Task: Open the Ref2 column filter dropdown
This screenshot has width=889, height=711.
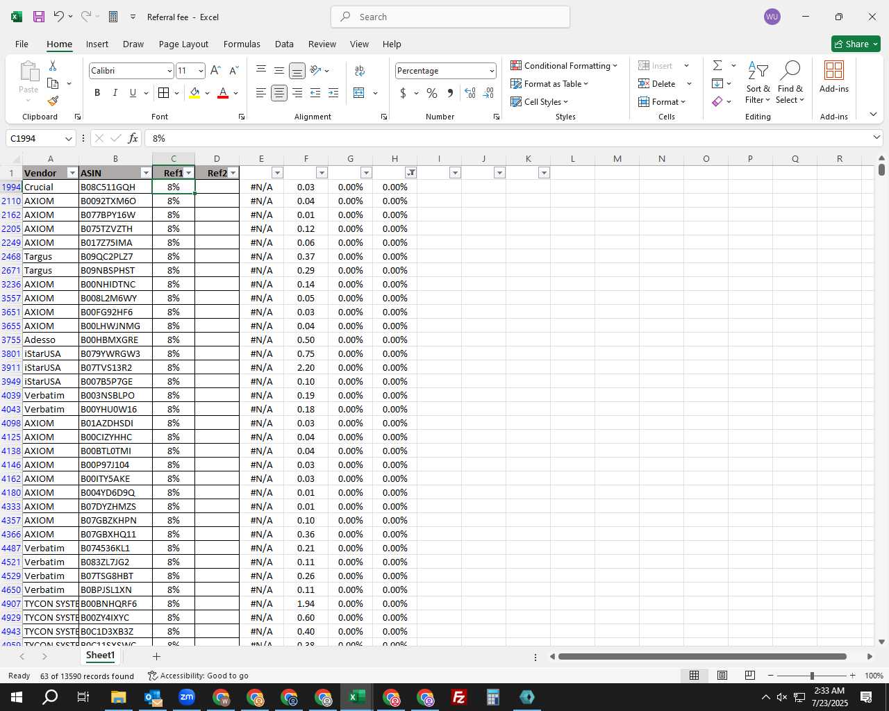Action: coord(233,173)
